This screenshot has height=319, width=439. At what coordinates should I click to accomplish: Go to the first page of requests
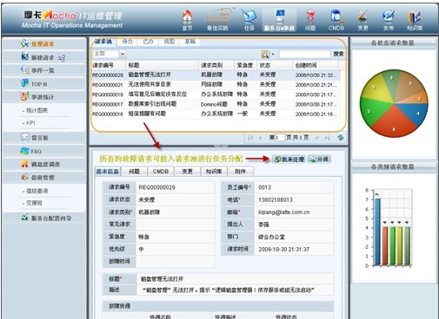coord(250,138)
